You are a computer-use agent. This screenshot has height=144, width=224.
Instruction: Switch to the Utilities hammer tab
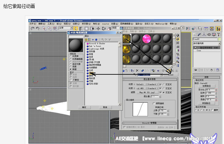click(219, 35)
